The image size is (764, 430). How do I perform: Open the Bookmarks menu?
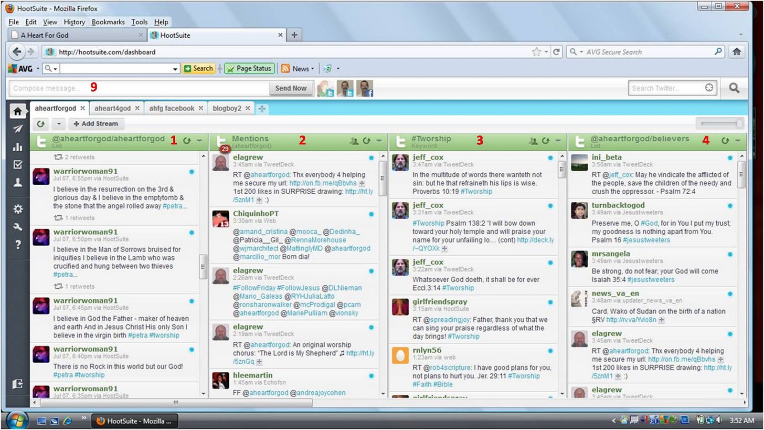click(108, 22)
